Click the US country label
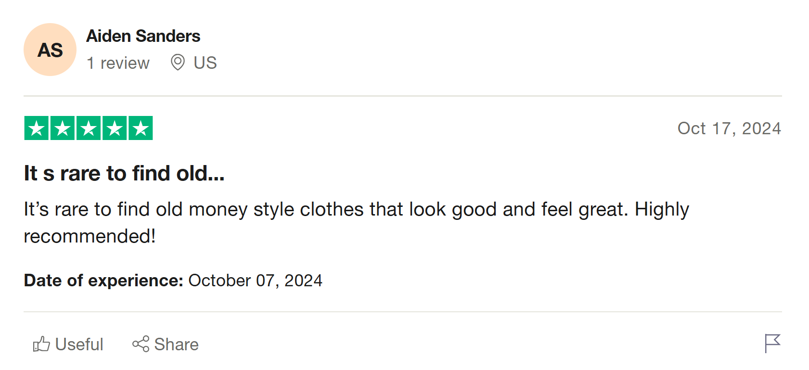Viewport: 809px width, 370px height. 205,63
